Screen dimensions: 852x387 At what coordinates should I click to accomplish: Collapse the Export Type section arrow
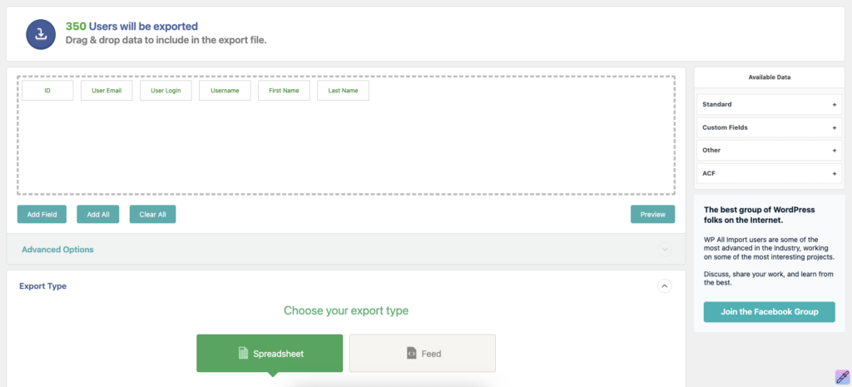point(665,286)
